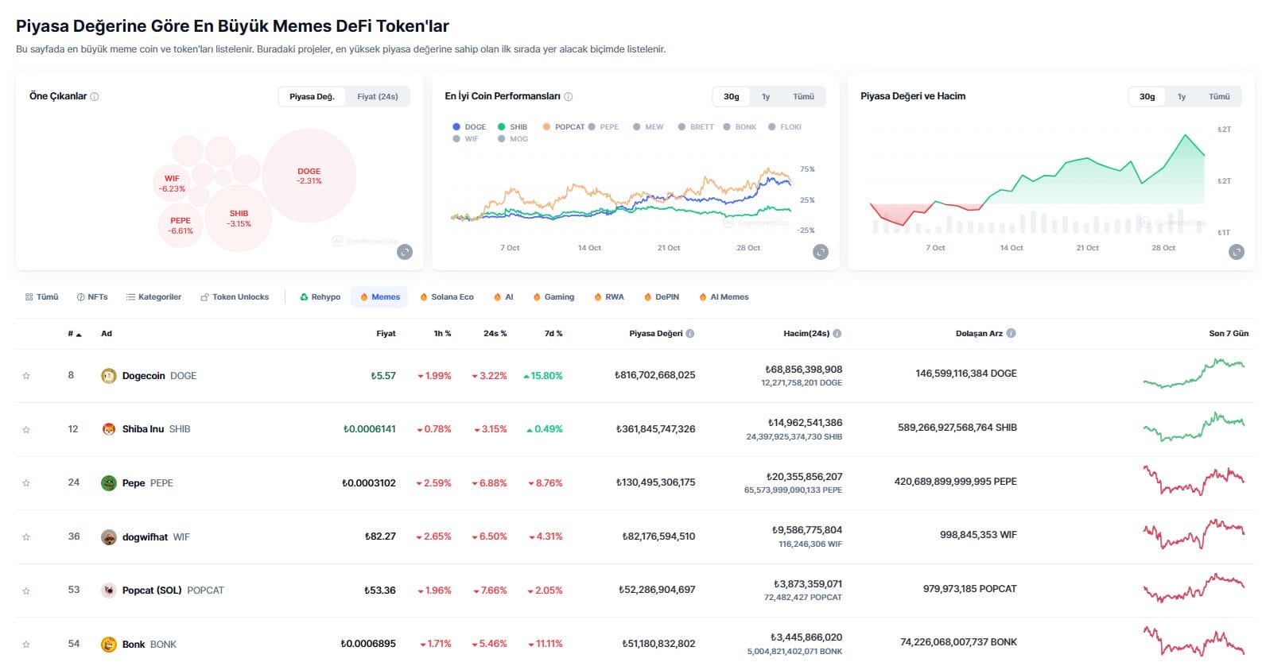
Task: Open the Memes category filter
Action: (379, 297)
